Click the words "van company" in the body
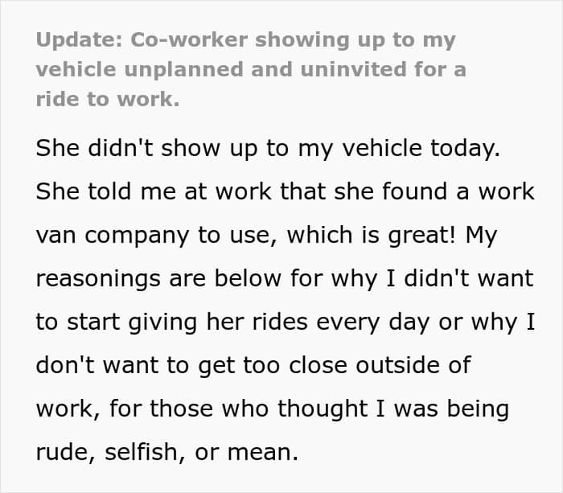This screenshot has width=563, height=493. [113, 236]
